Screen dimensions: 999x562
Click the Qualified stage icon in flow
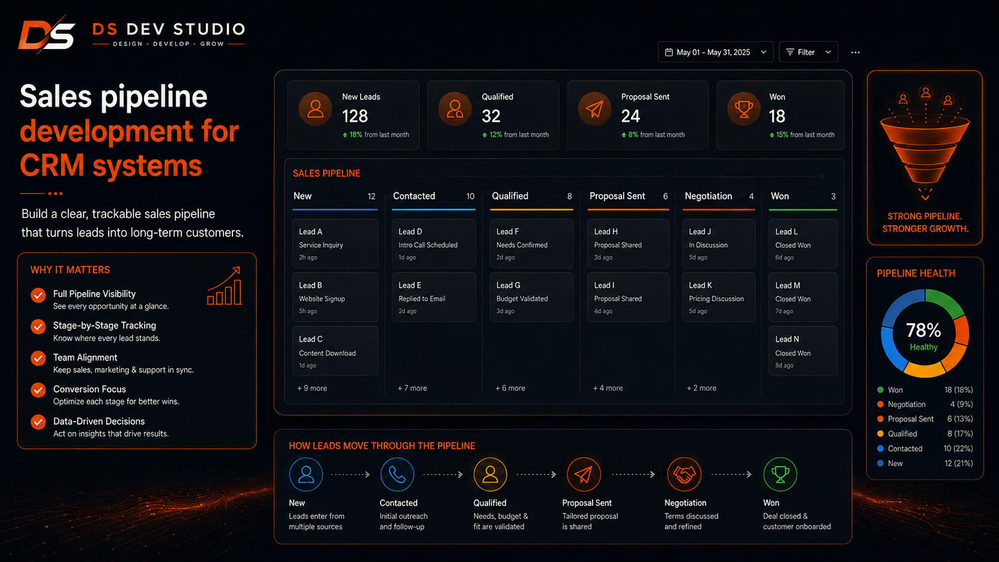coord(490,474)
